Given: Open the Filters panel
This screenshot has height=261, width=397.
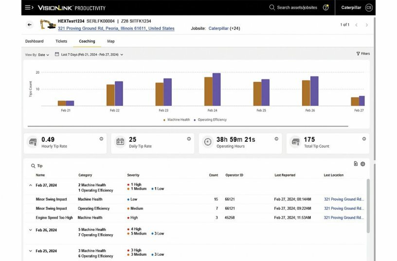Looking at the screenshot, I should 363,54.
